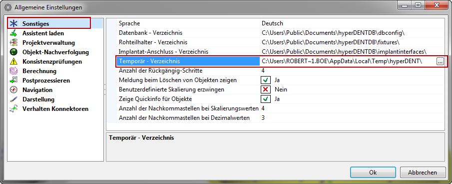
Task: Select the Sonstiges asterisk icon
Action: (13, 24)
